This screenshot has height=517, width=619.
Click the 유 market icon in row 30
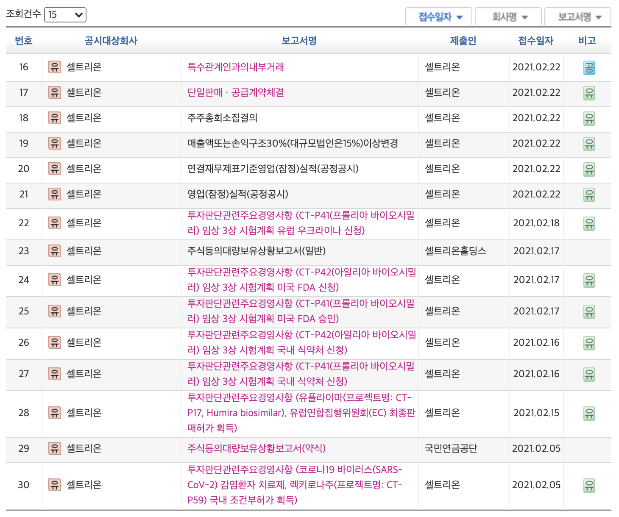point(55,485)
